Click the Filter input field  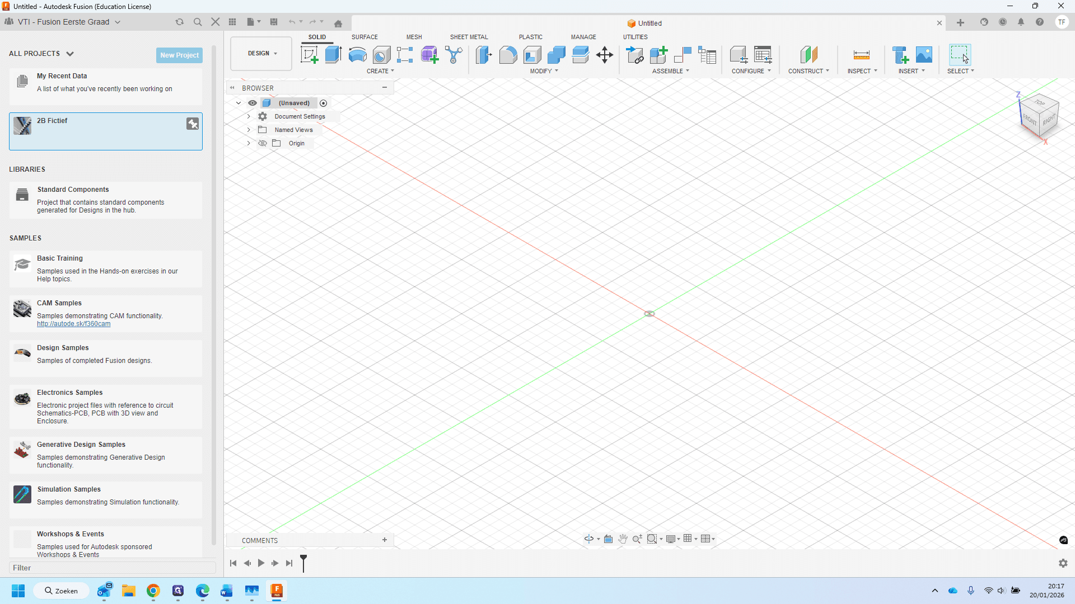(x=112, y=568)
